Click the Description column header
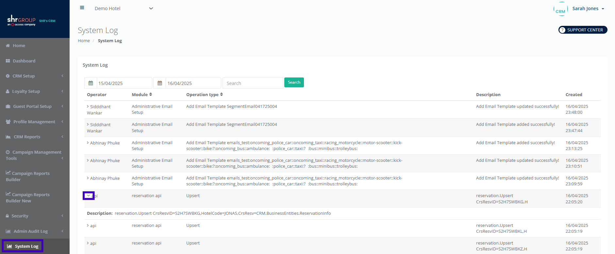Viewport: 615px width, 254px height. click(x=488, y=94)
